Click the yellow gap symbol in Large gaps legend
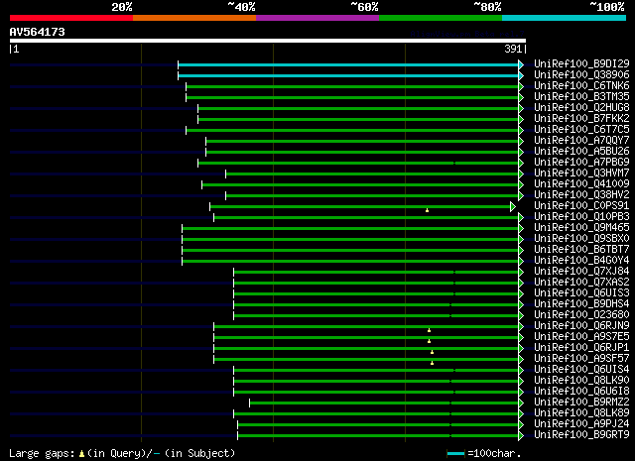This screenshot has height=461, width=635. (x=81, y=454)
